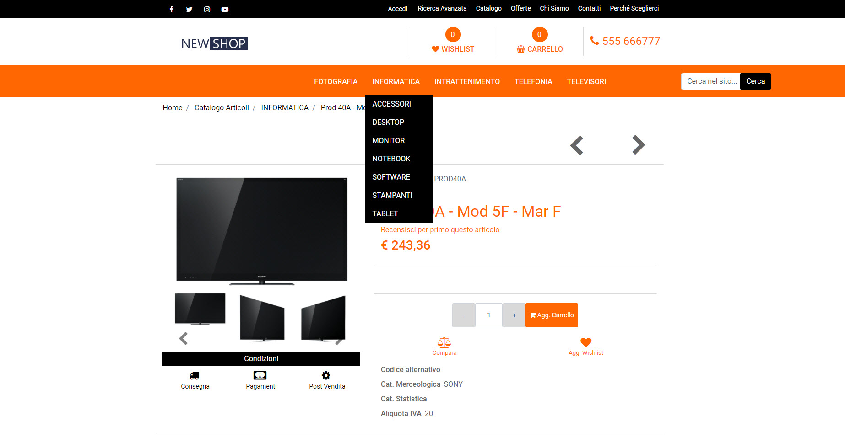Open the TELEFONIA category menu
845x448 pixels.
point(533,81)
